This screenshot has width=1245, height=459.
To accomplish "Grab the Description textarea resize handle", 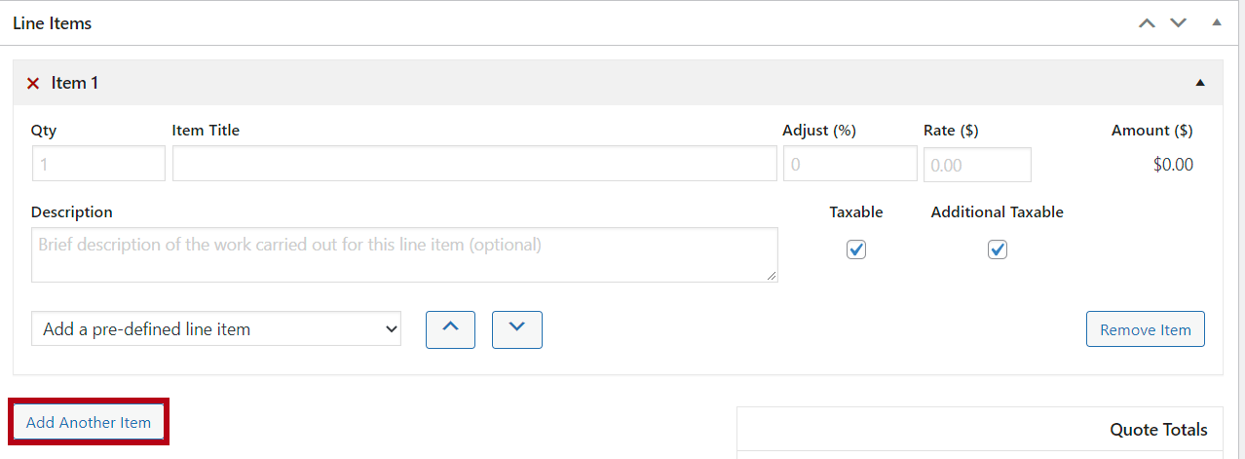I will (773, 277).
